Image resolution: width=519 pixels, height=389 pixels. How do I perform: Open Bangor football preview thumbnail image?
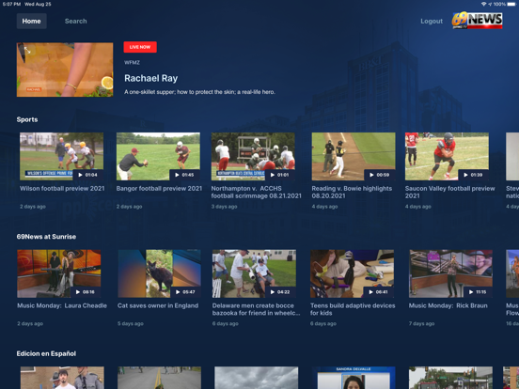pyautogui.click(x=158, y=157)
